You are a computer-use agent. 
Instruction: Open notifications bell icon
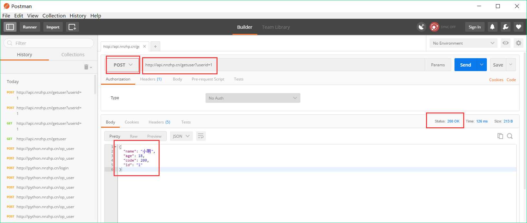coord(492,27)
